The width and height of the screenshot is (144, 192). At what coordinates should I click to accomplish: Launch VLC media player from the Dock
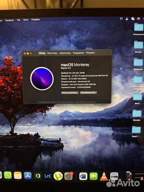(104, 176)
